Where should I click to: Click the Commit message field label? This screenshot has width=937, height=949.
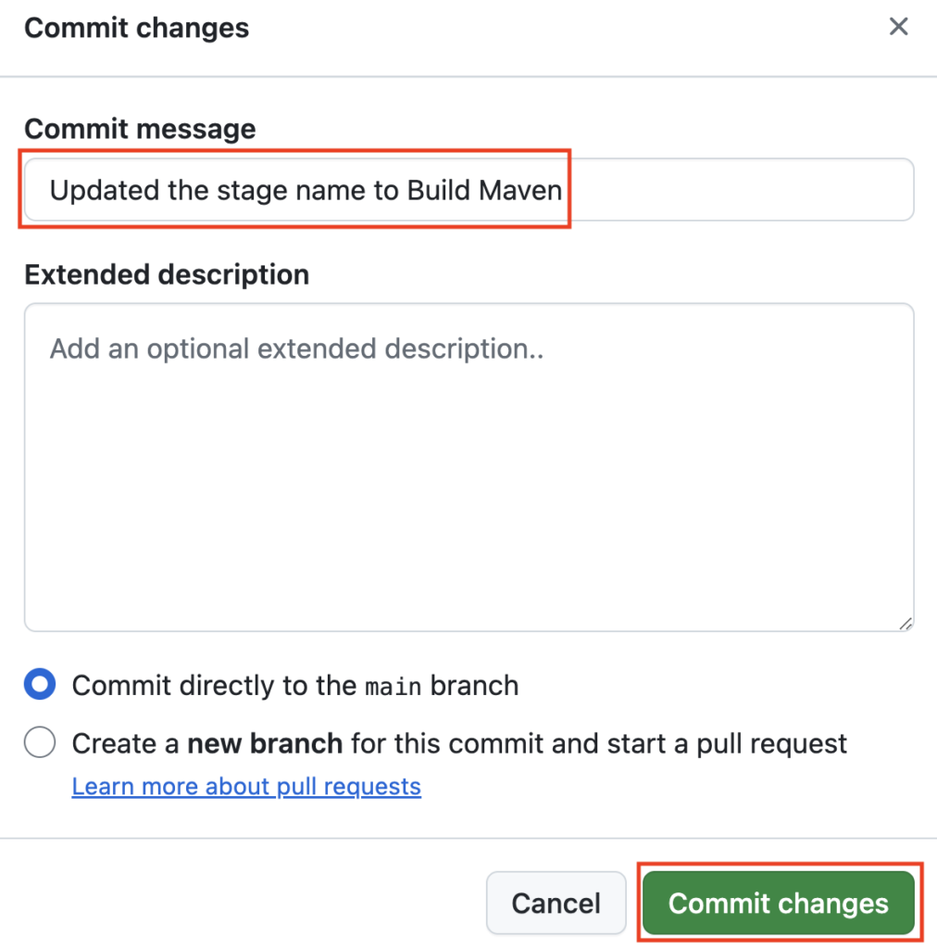coord(140,129)
